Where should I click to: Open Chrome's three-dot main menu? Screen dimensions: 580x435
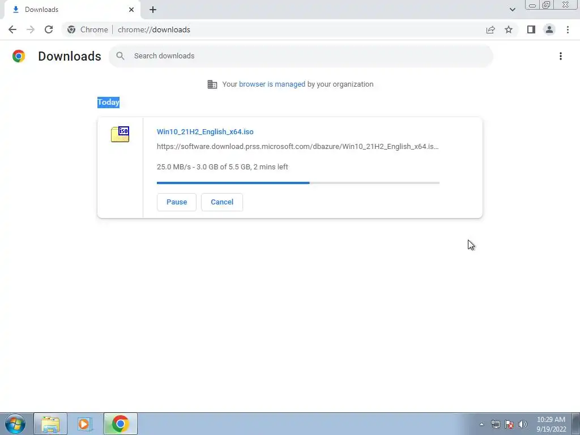pyautogui.click(x=568, y=29)
